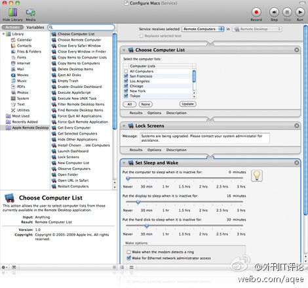The width and height of the screenshot is (308, 288).
Task: Disable Wake for Ethernet network administrator access
Action: tap(129, 258)
